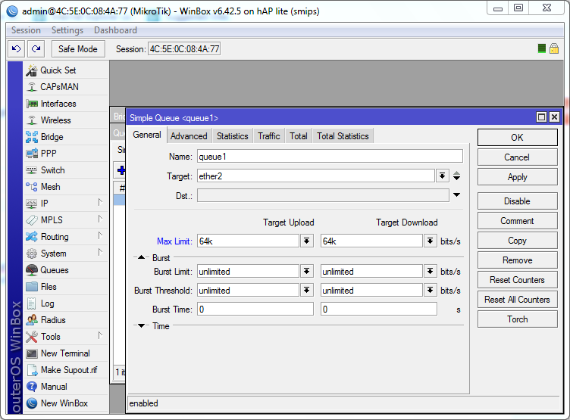Screen dimensions: 570x420
Task: Open Burst Threshold download dropdown
Action: (x=431, y=290)
